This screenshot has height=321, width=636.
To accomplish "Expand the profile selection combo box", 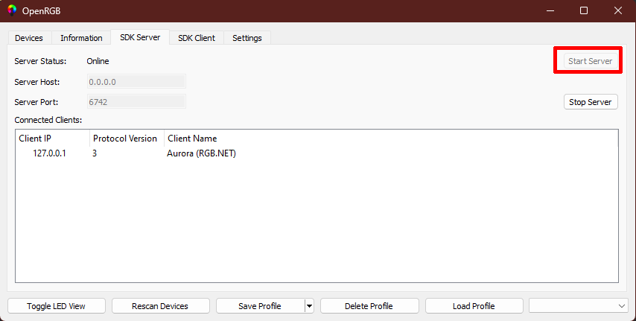I will [579, 306].
